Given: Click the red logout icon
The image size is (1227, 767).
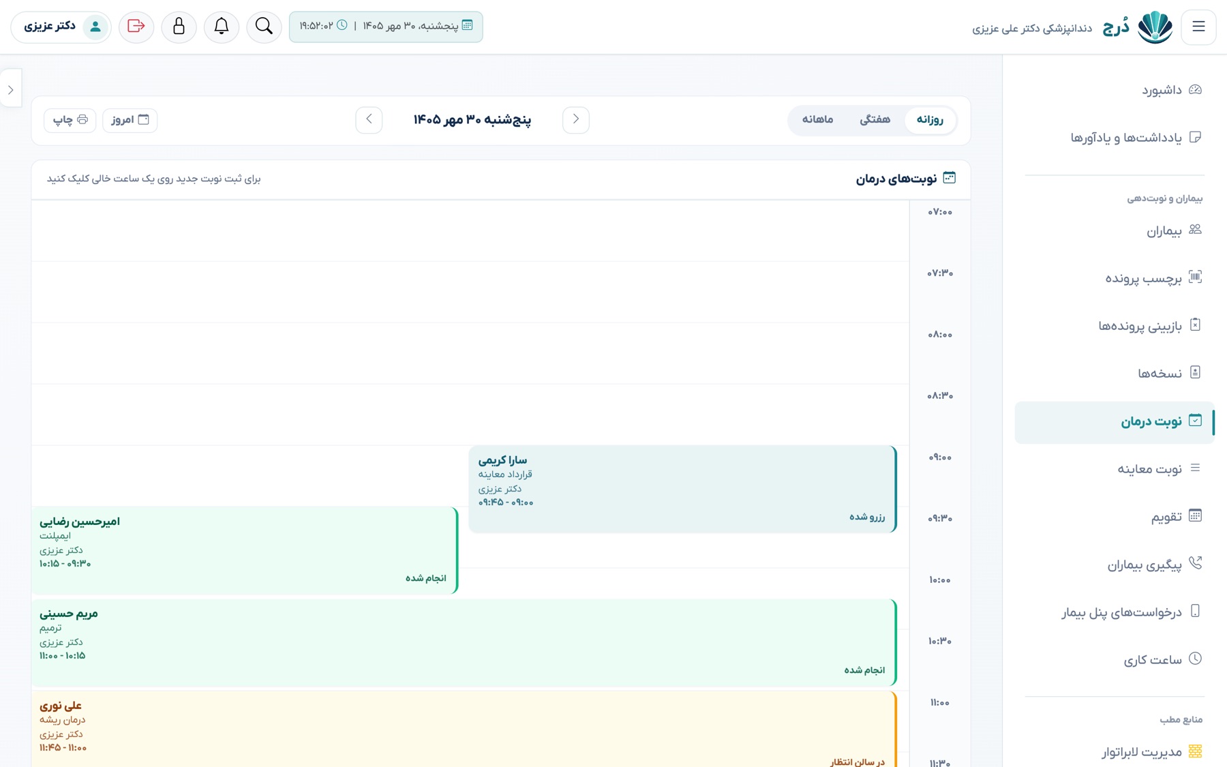Looking at the screenshot, I should (136, 27).
